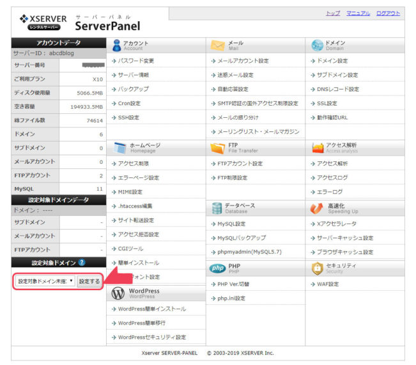The image size is (416, 365).
Task: Click the disk usage value 5066.5MB
Action: 89,93
